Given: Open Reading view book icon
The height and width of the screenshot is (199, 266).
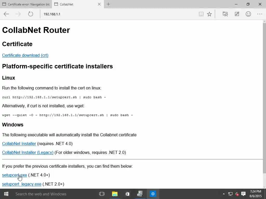Looking at the screenshot, I should point(201,14).
